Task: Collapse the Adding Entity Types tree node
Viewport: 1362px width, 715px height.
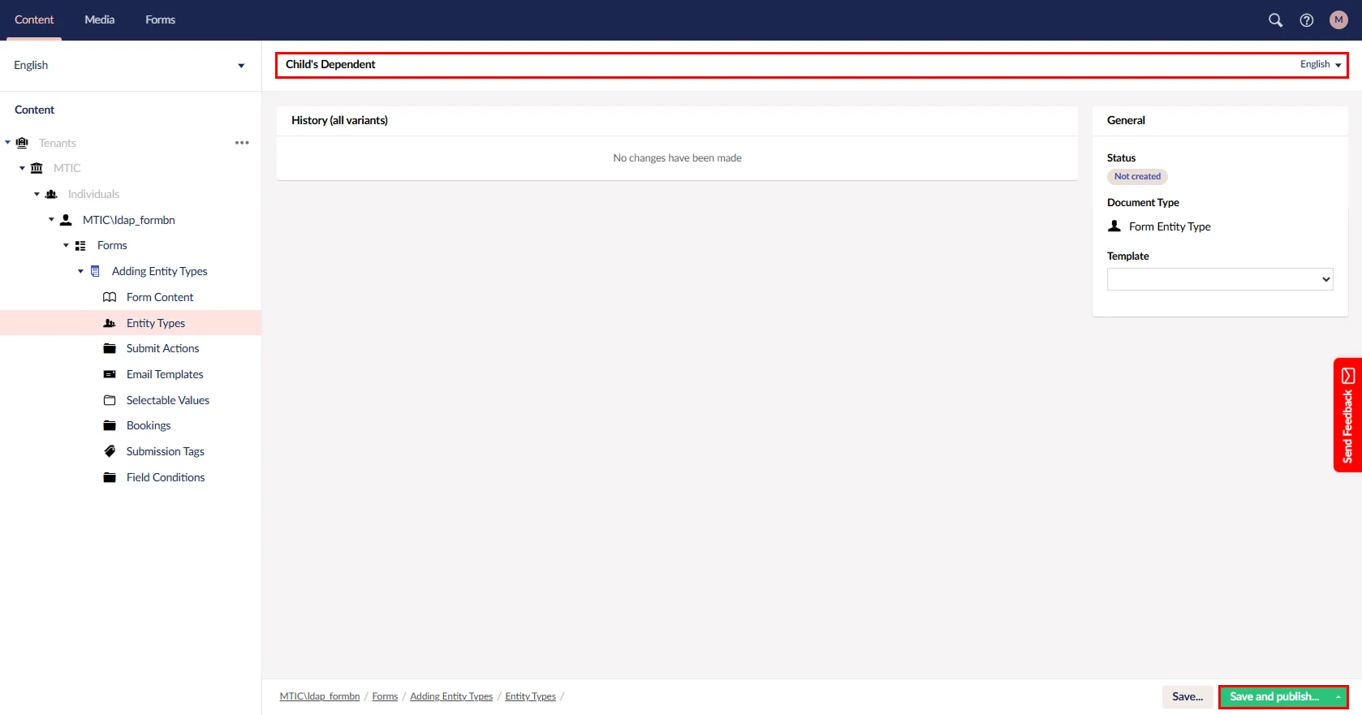Action: pyautogui.click(x=80, y=271)
